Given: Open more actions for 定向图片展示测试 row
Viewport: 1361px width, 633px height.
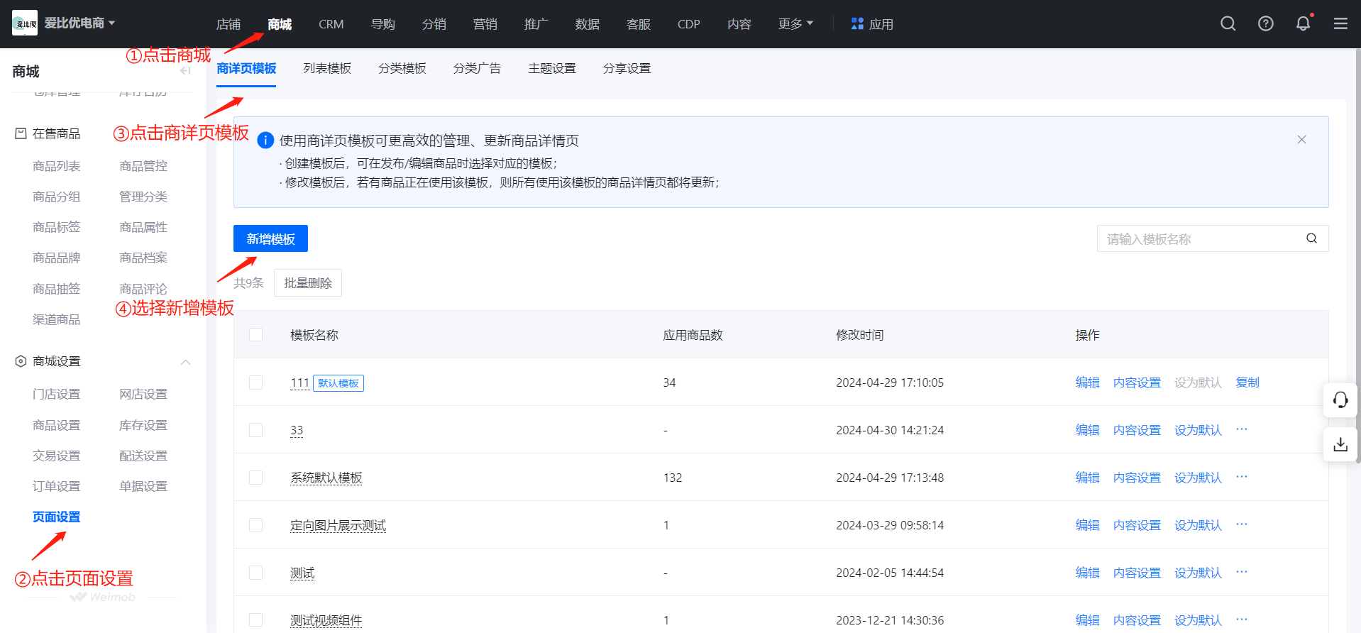Looking at the screenshot, I should (1242, 524).
